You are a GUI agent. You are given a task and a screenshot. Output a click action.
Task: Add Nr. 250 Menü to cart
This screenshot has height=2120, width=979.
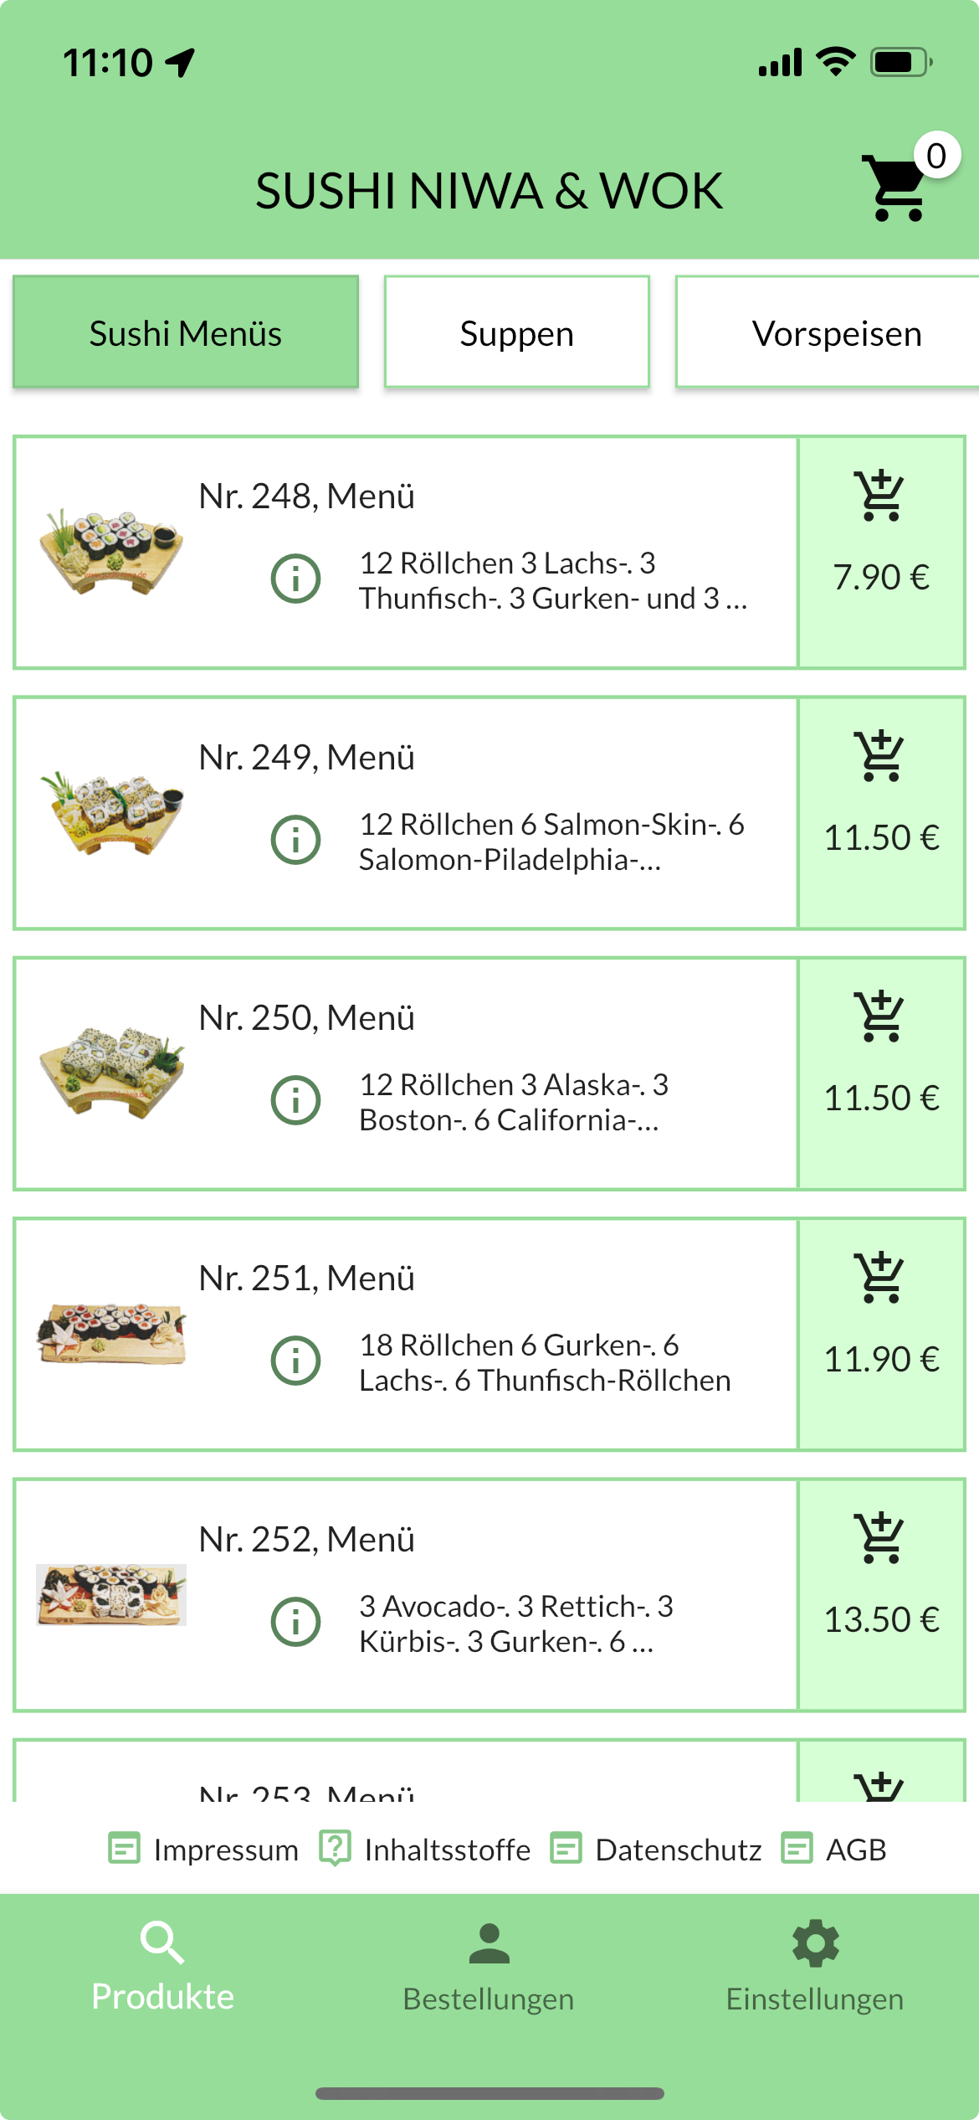pos(881,1073)
